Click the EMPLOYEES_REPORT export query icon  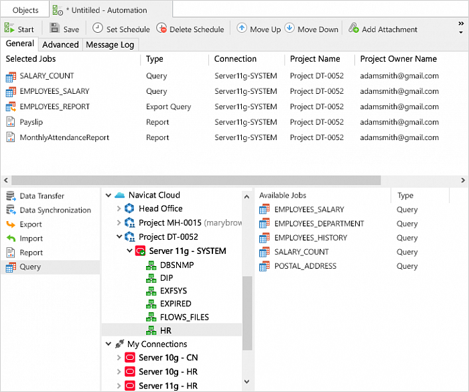click(11, 107)
